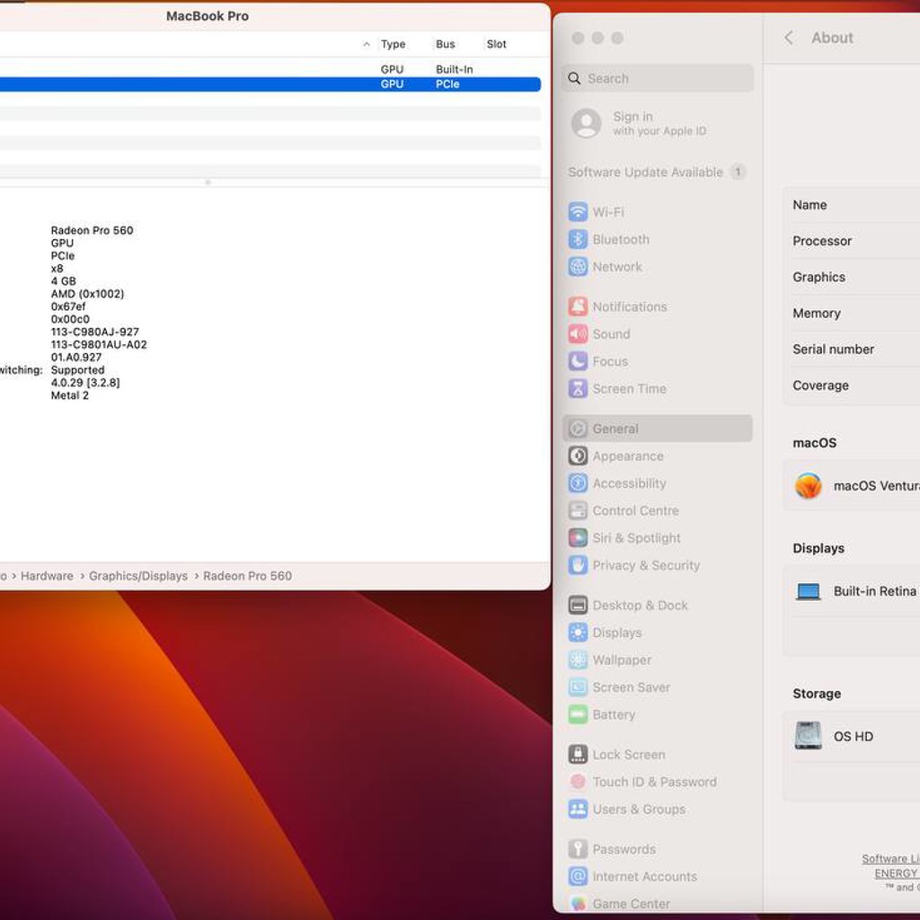Open Software Update Available notice

point(645,172)
